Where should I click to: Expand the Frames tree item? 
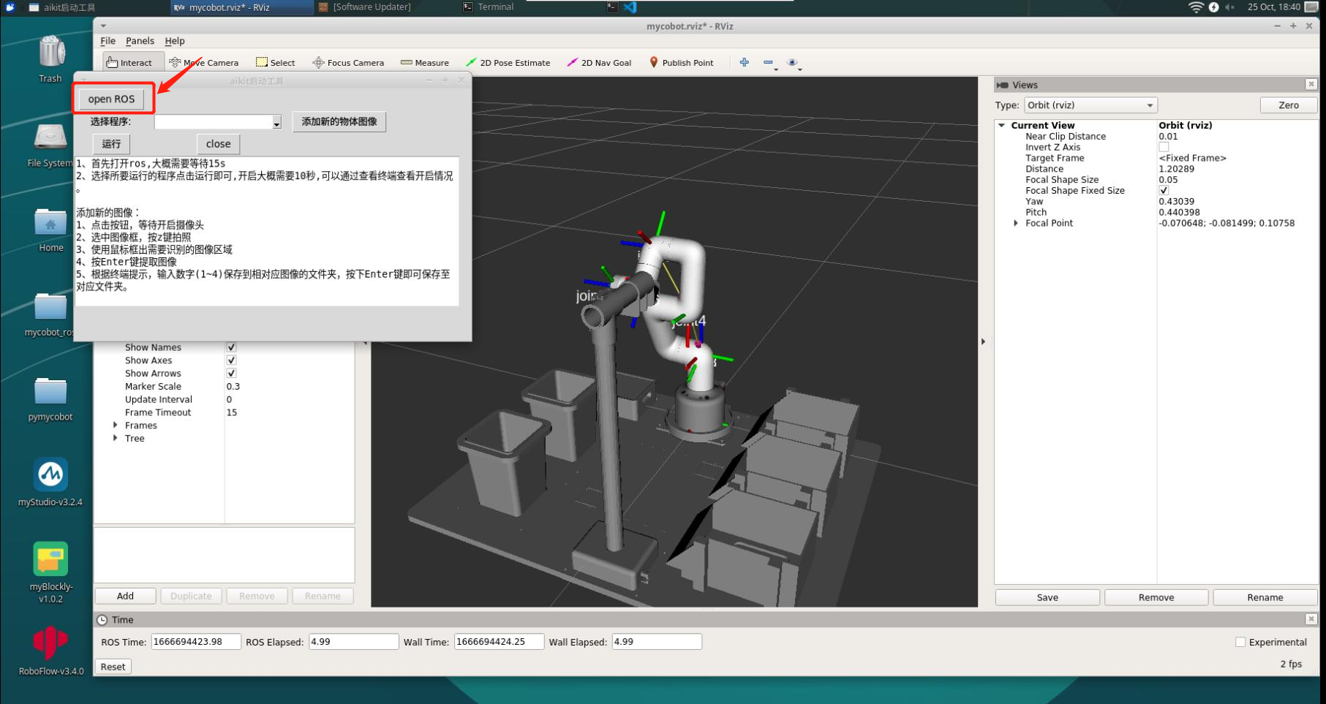pos(116,425)
